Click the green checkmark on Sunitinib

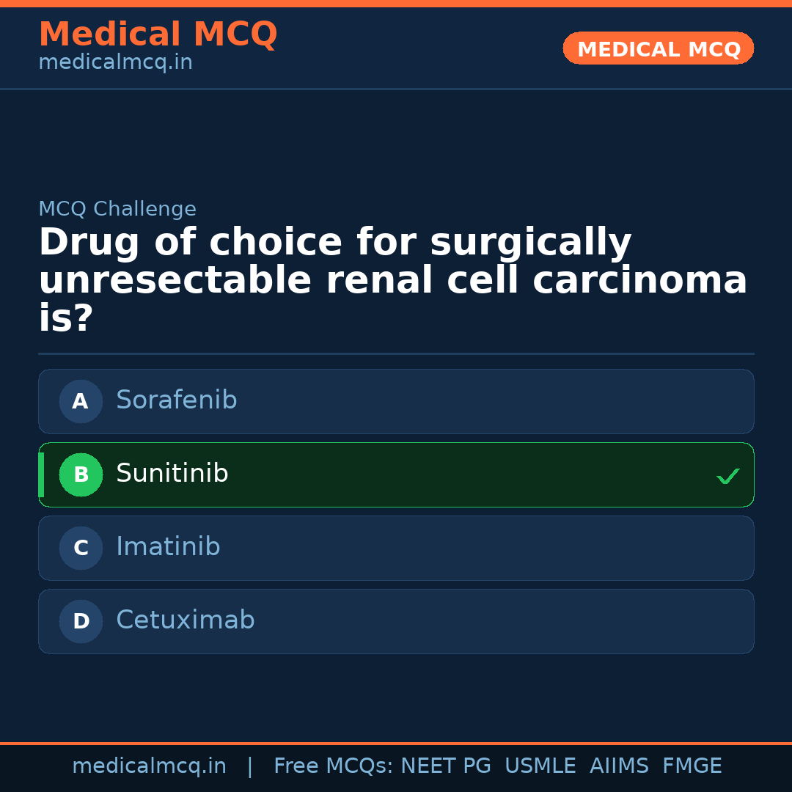(x=728, y=476)
